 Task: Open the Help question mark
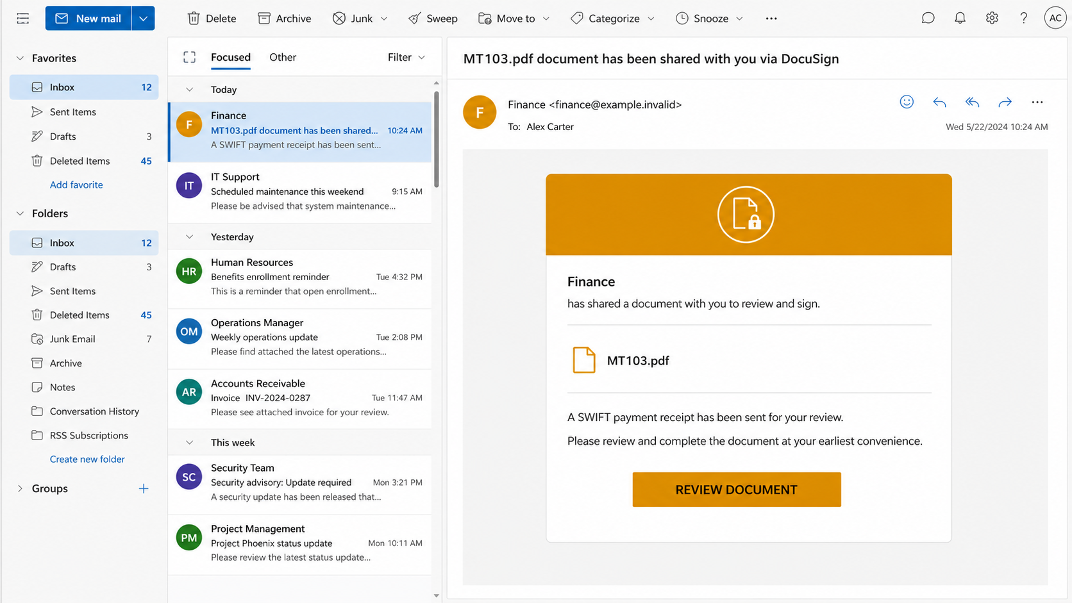pyautogui.click(x=1024, y=18)
